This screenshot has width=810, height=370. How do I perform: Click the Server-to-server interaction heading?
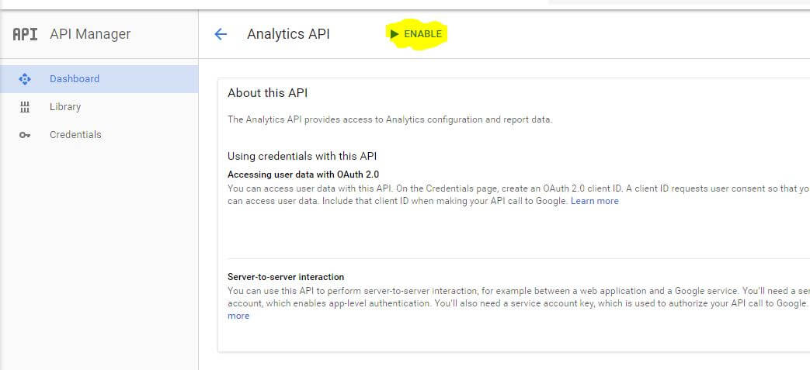point(286,277)
